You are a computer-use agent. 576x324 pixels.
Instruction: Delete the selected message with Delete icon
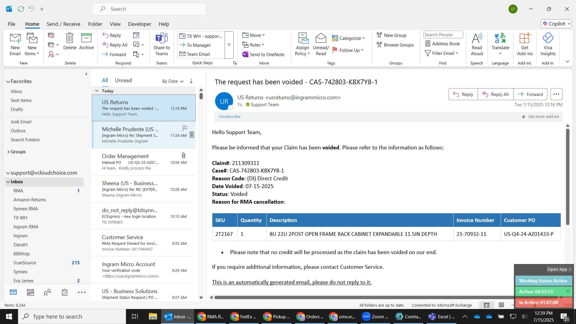70,41
